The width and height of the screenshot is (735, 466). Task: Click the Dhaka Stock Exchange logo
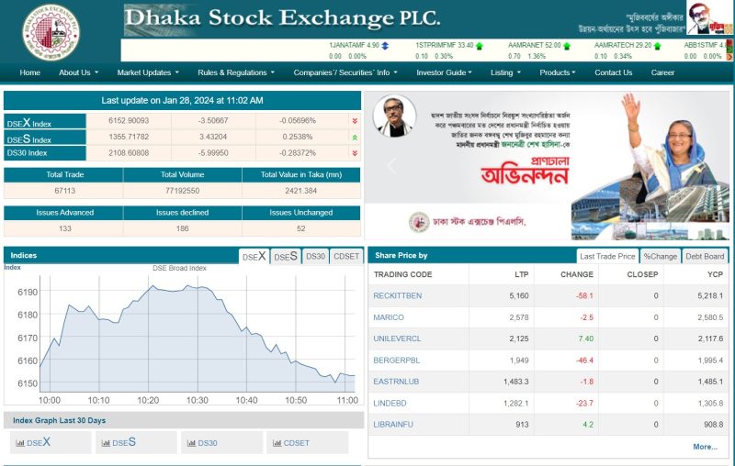pos(51,31)
